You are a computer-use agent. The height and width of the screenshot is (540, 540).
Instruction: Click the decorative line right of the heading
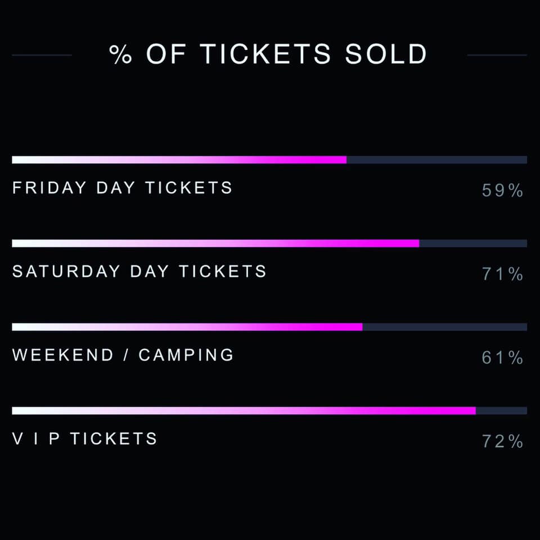497,55
